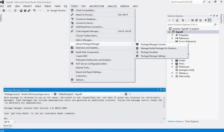Pin the Solution Explorer panel
Viewport: 224px width, 132px height.
(x=214, y=16)
